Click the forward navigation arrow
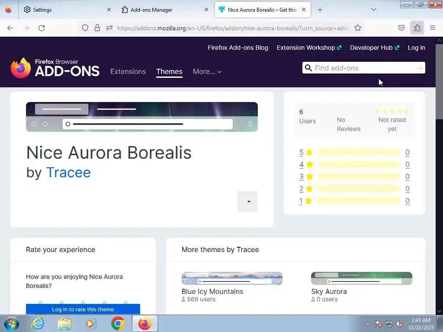This screenshot has height=332, width=443. [26, 28]
